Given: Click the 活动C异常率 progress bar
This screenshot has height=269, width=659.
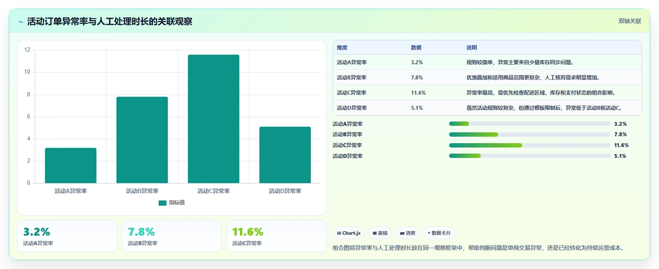Looking at the screenshot, I should (530, 145).
